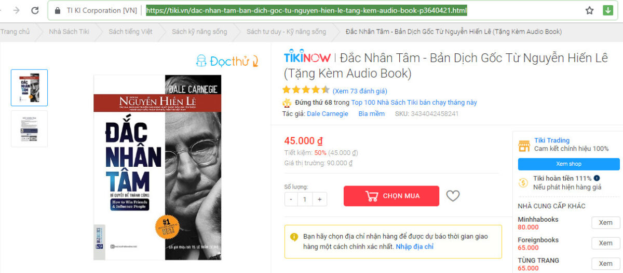Screen dimensions: 623x273
Task: View Minhhabooks offer with Xem button
Action: tap(606, 223)
